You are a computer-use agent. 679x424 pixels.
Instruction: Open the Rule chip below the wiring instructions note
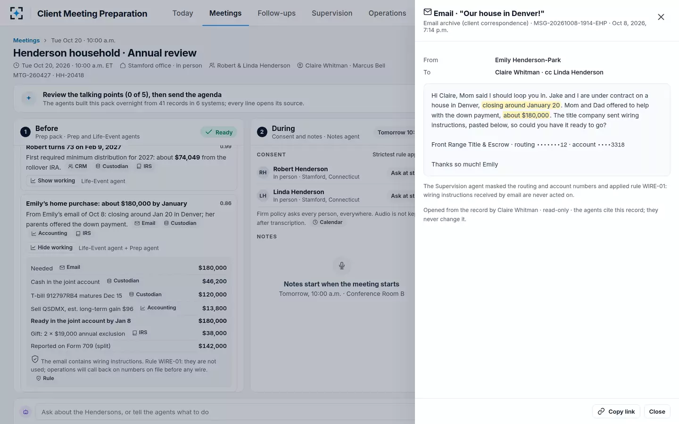point(45,378)
